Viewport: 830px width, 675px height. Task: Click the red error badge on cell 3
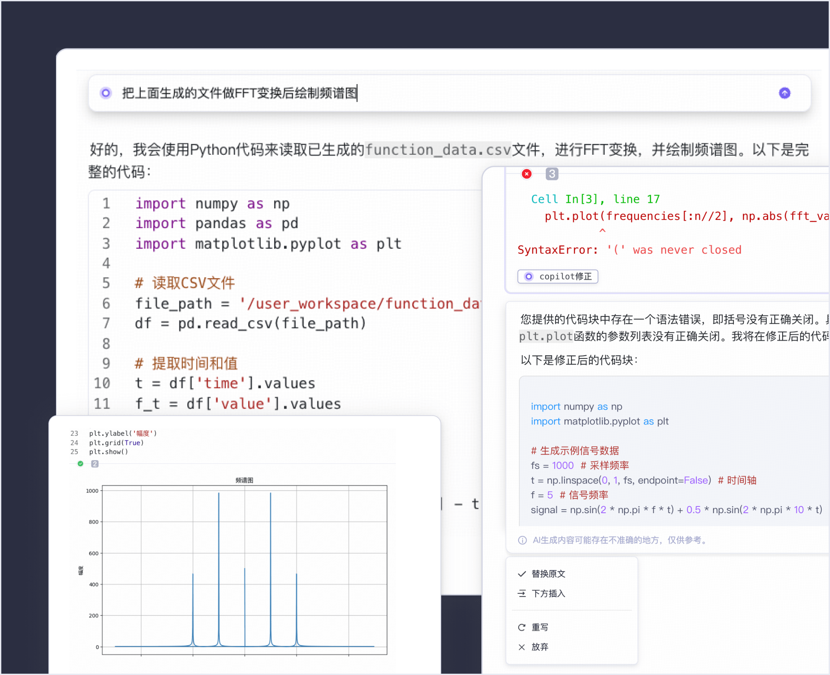tap(527, 174)
